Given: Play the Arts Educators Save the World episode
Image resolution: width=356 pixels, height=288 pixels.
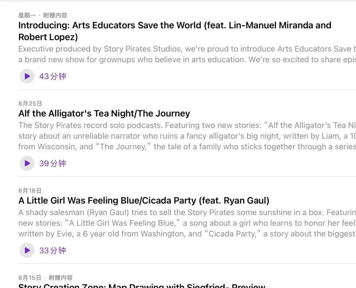Looking at the screenshot, I should 27,76.
